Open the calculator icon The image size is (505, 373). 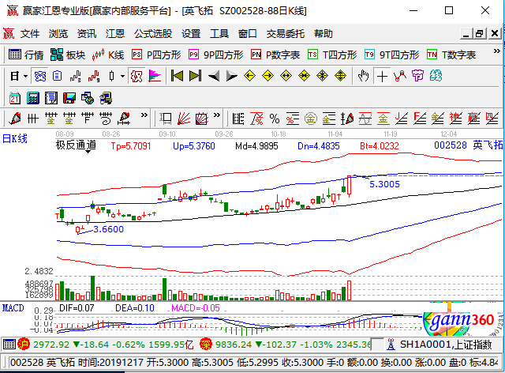coord(33,98)
